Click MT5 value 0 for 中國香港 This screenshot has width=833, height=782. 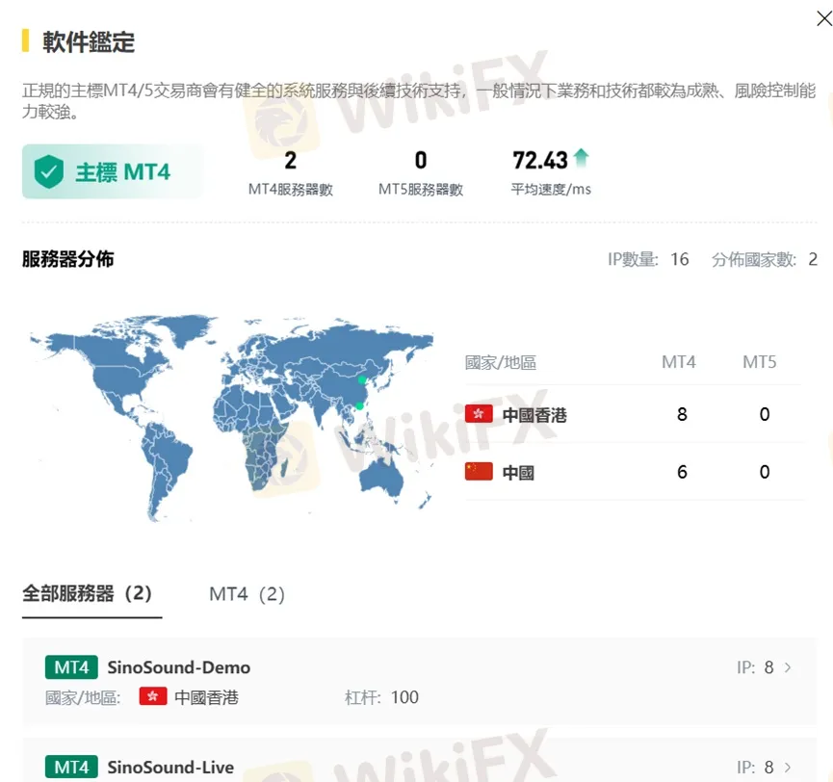point(765,414)
